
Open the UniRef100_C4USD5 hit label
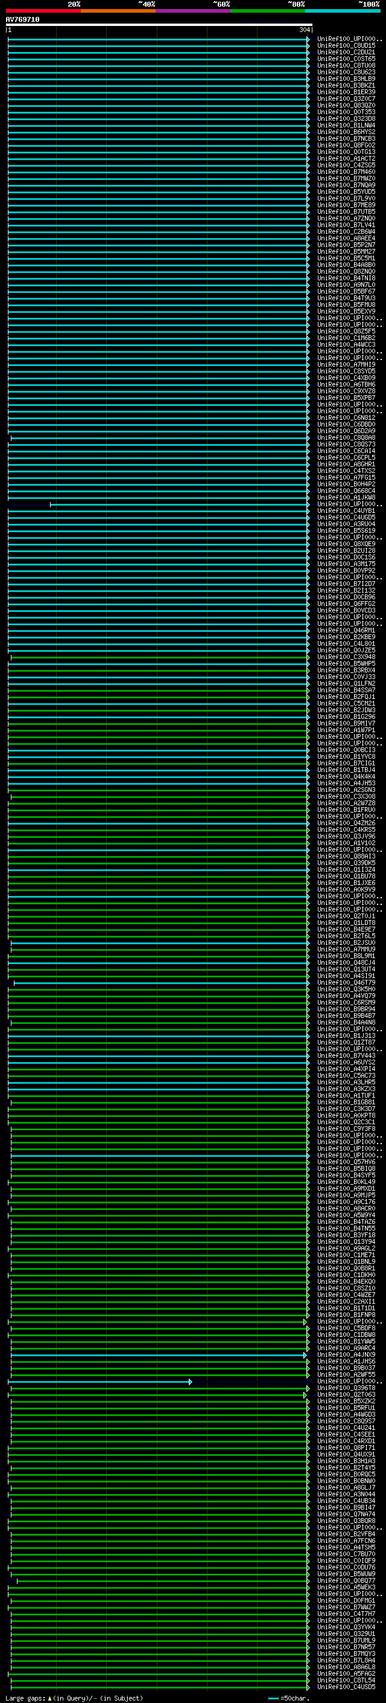pyautogui.click(x=346, y=1687)
